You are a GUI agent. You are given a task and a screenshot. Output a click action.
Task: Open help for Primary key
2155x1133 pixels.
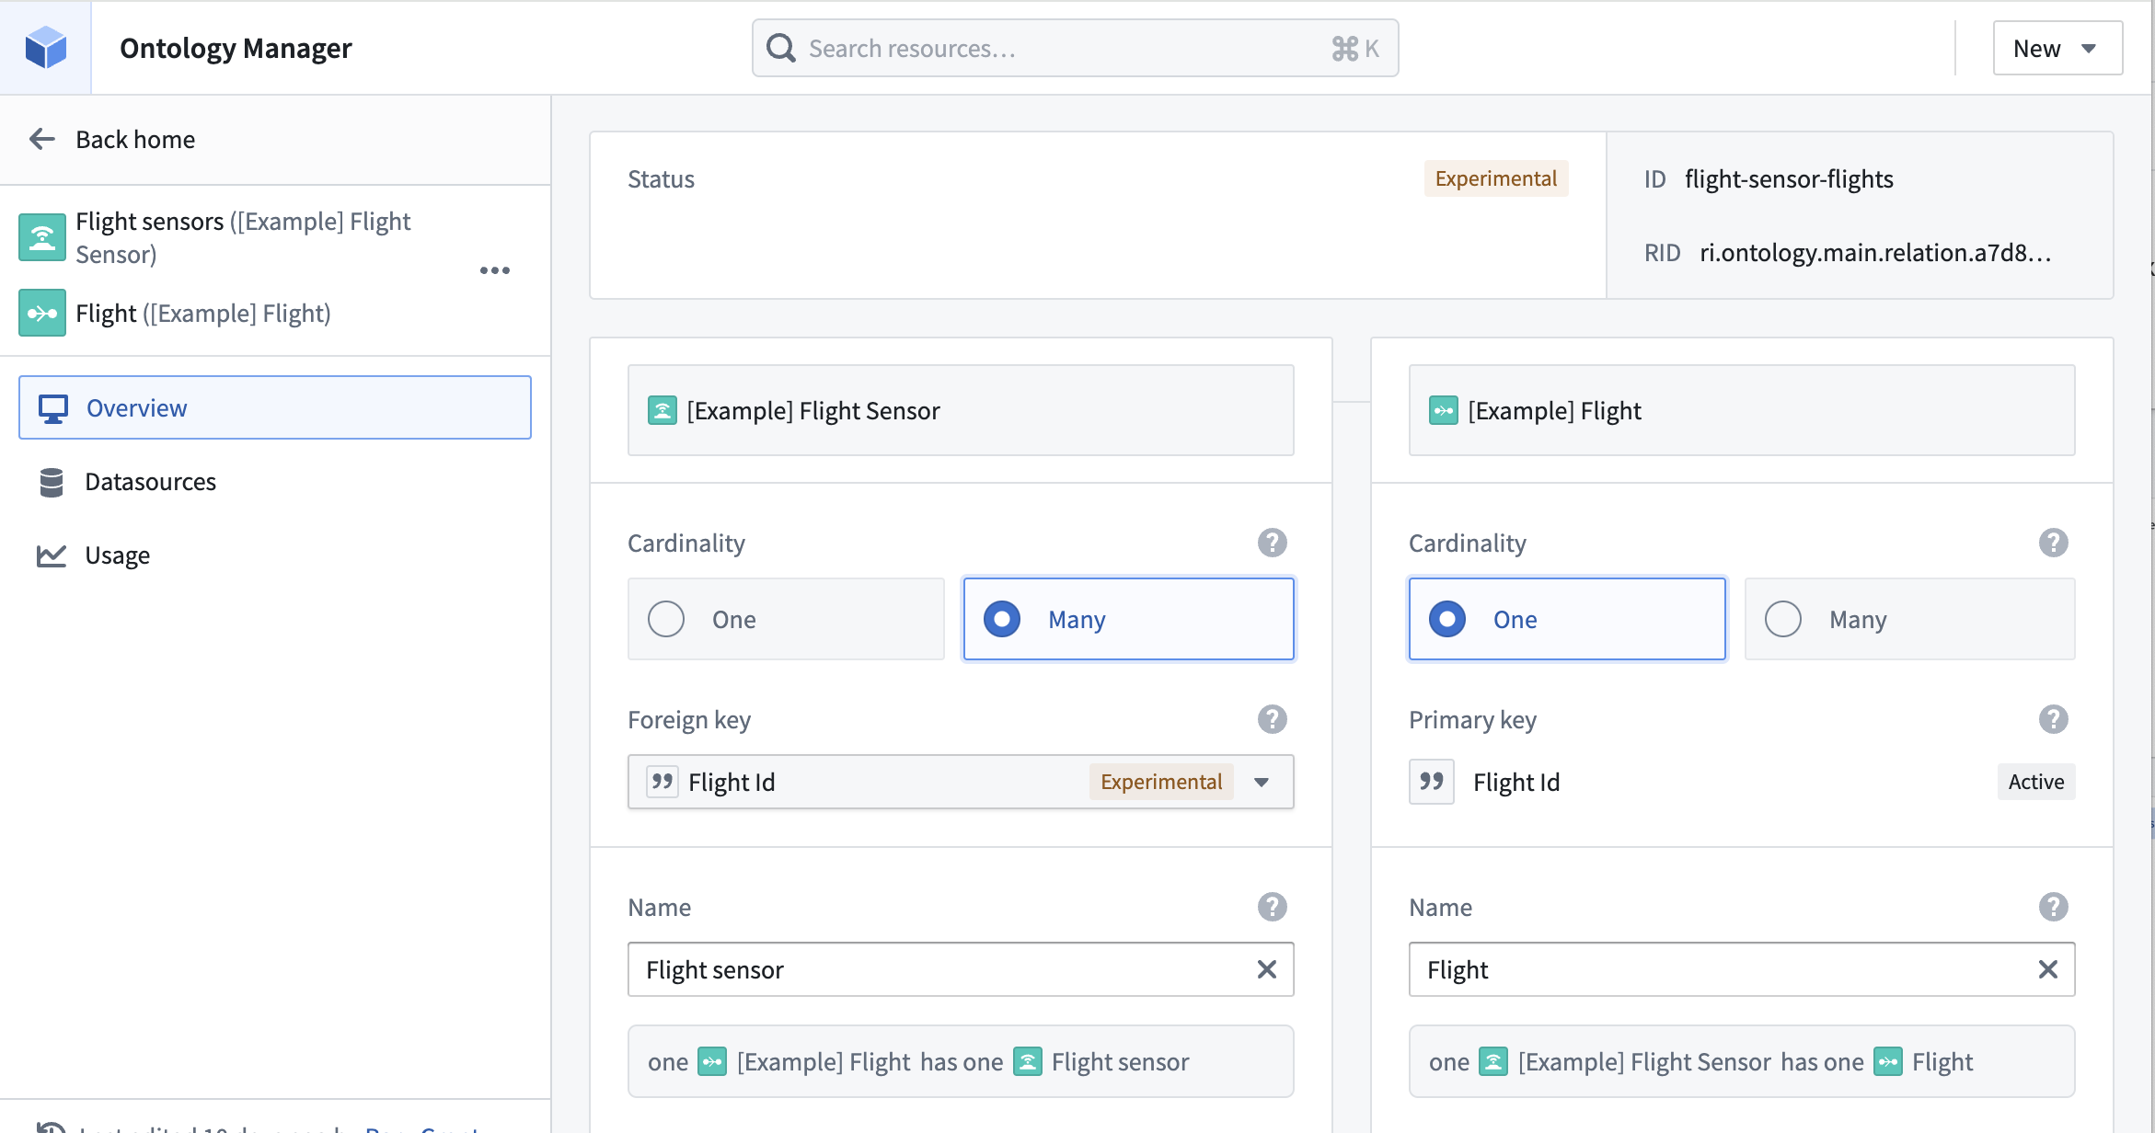[2053, 719]
